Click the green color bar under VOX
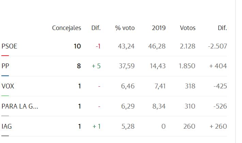 pos(5,96)
